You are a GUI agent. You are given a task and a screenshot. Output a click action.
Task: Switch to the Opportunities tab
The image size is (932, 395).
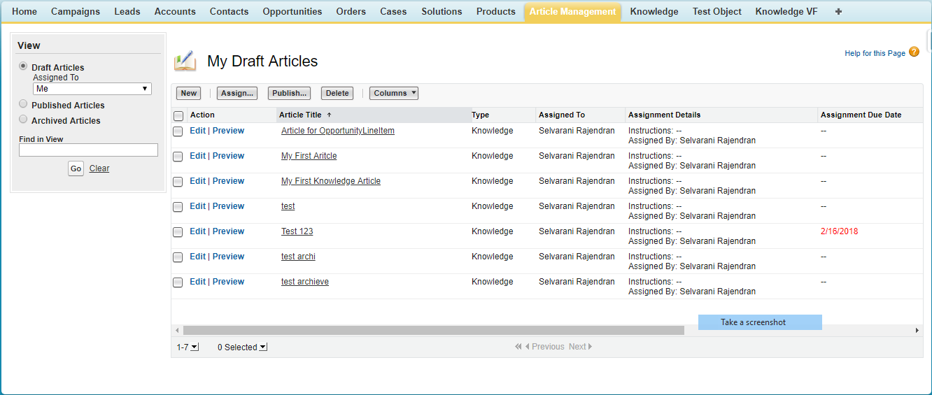[x=292, y=12]
